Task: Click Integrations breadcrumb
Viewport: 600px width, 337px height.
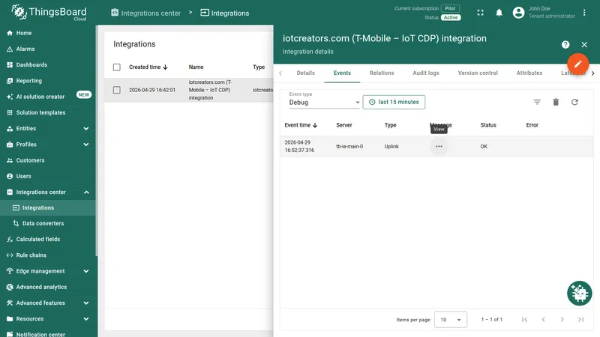Action: pyautogui.click(x=225, y=13)
